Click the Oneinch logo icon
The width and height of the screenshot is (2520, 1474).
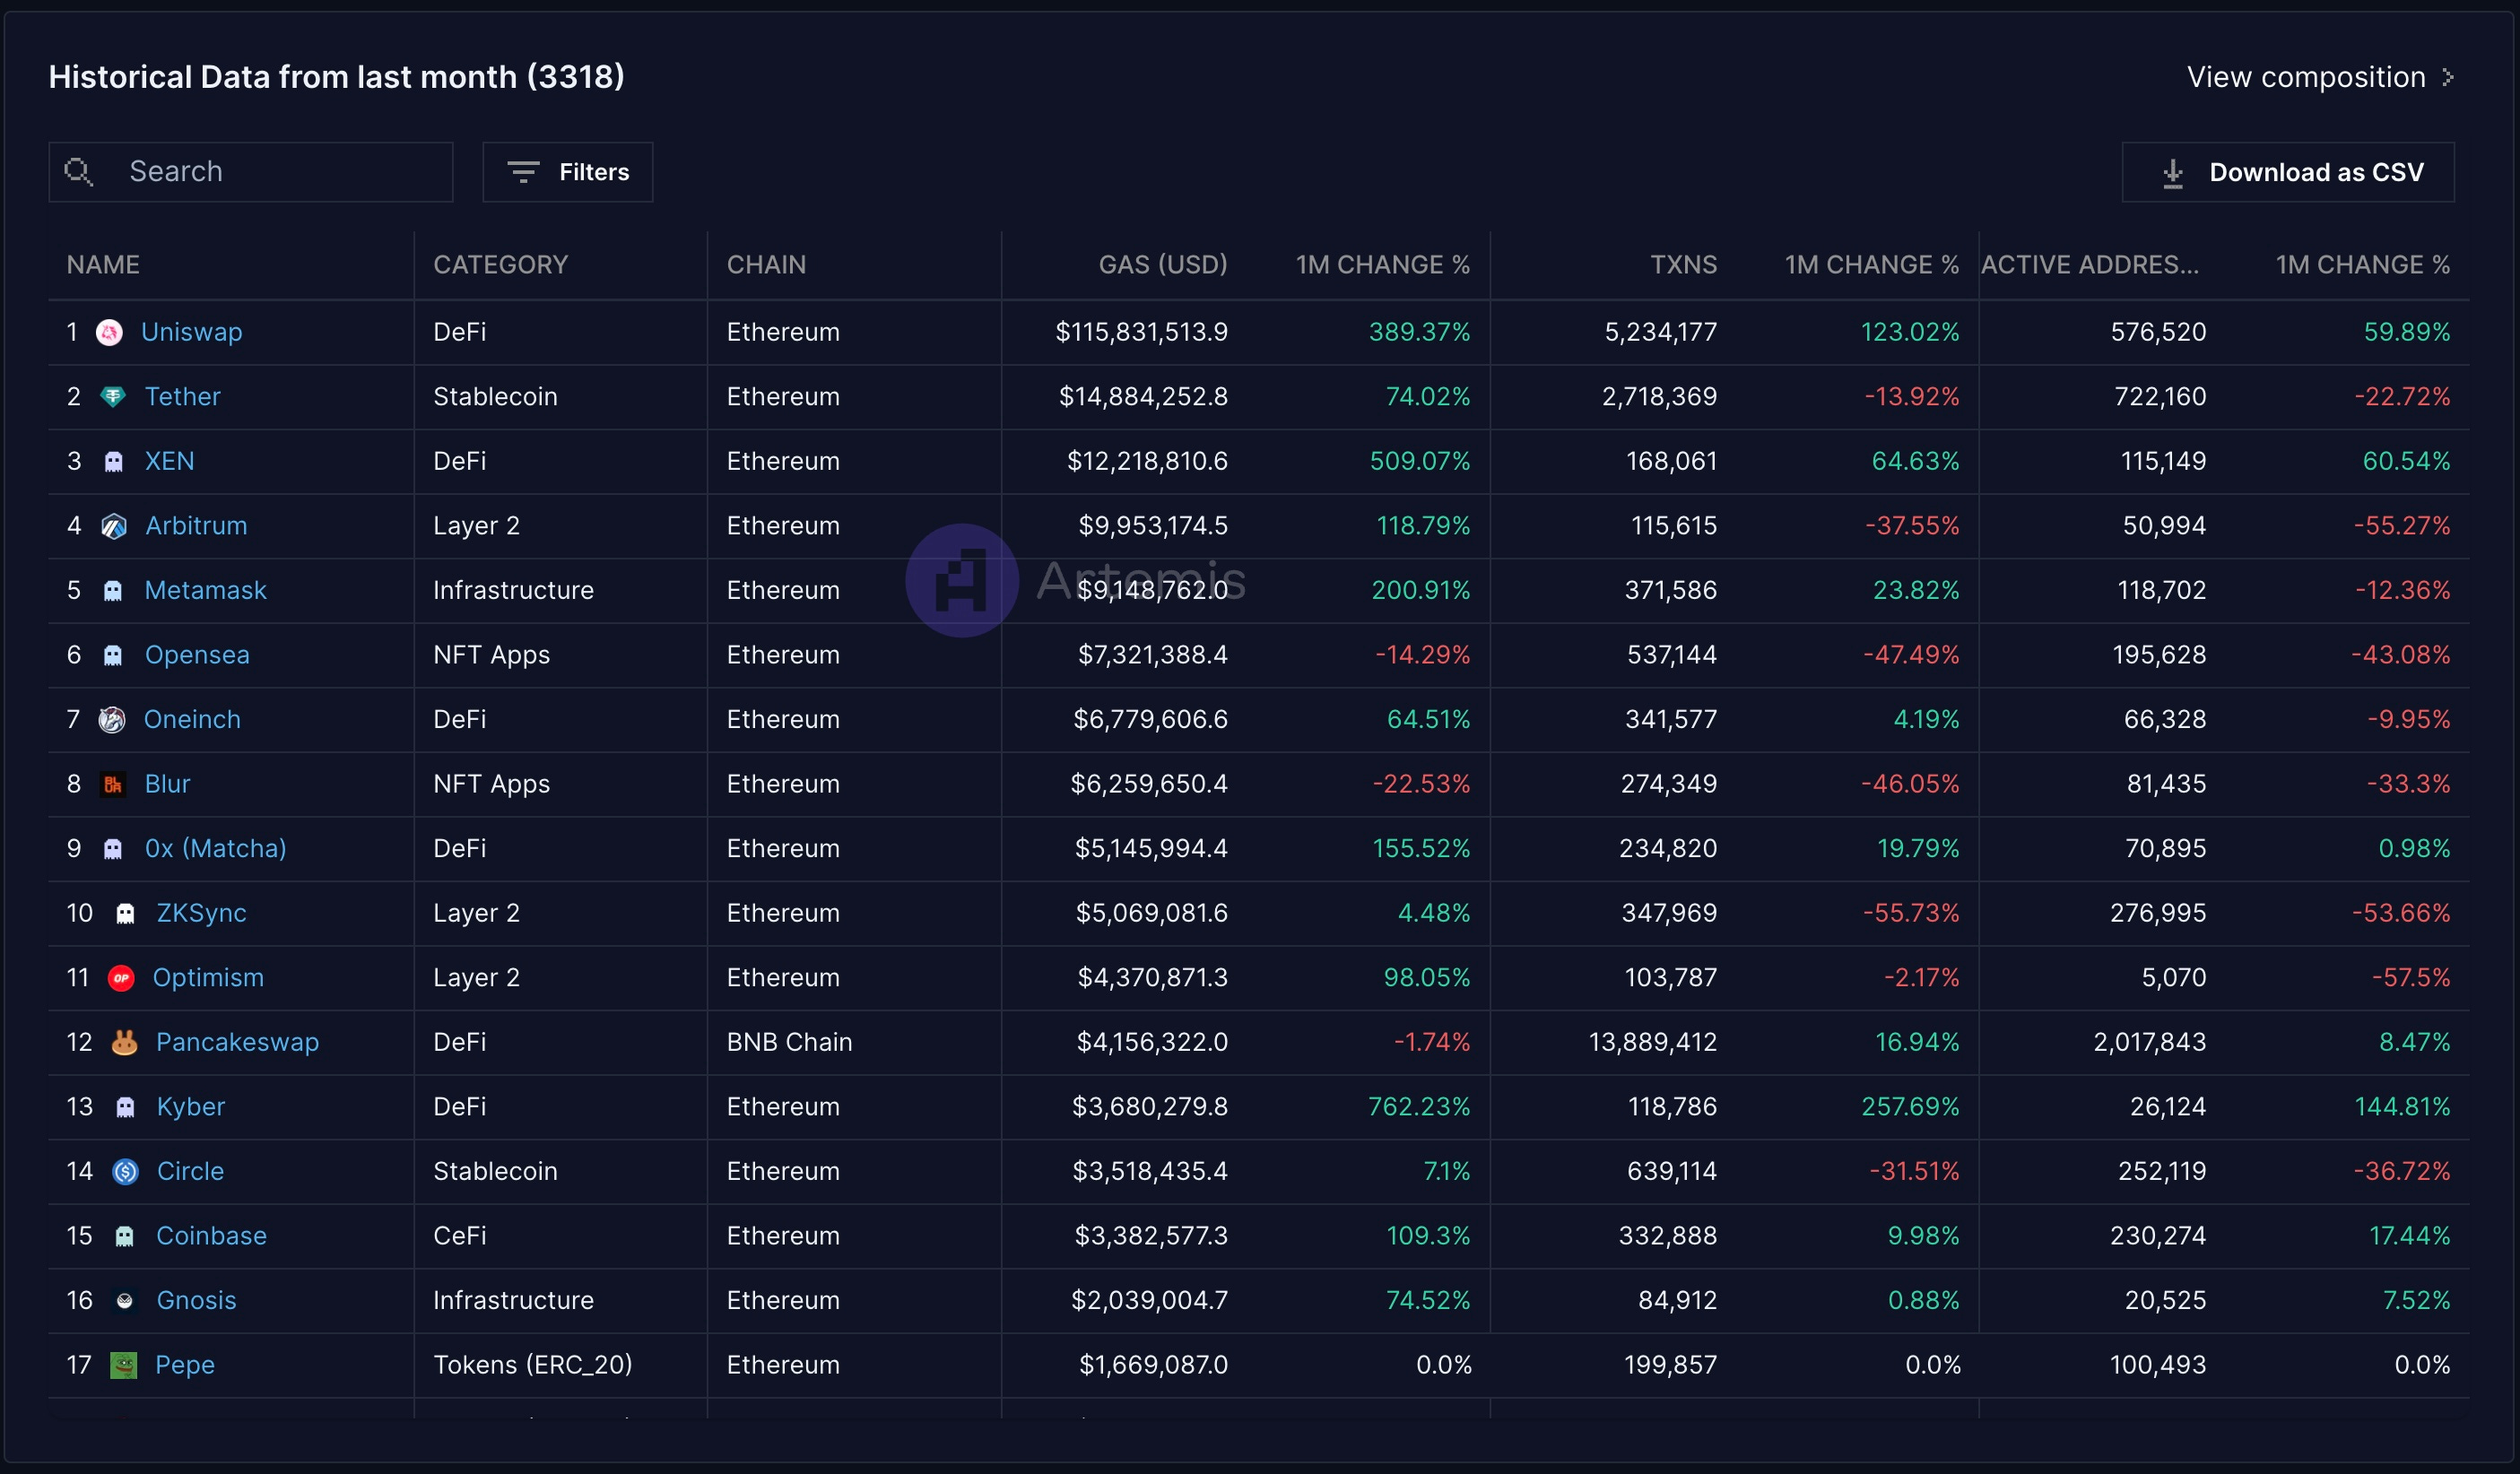112,719
